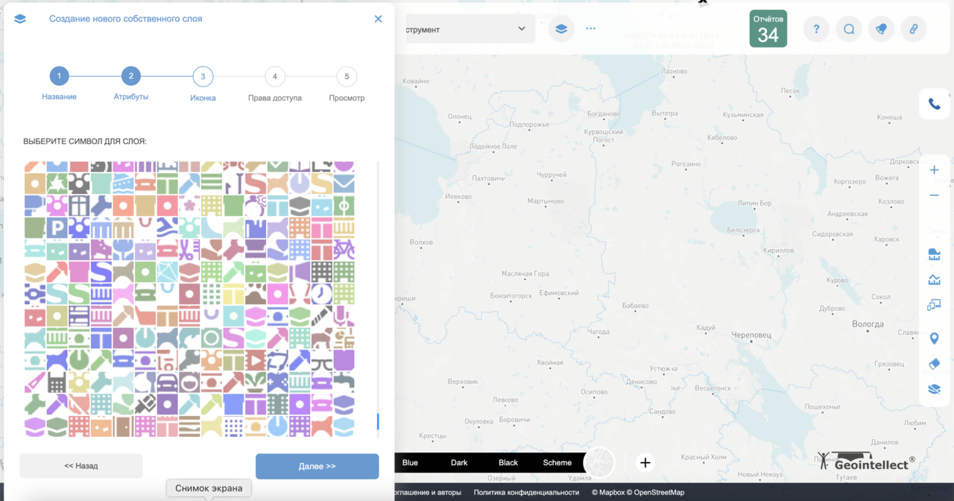Viewport: 954px width, 501px height.
Task: Click the eraser tool in right sidebar
Action: point(934,364)
